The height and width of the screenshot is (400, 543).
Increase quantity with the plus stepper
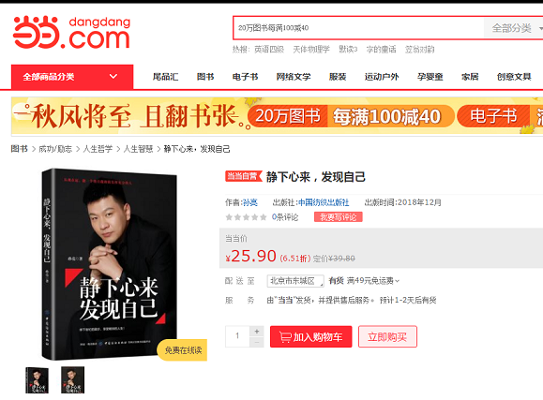point(257,331)
